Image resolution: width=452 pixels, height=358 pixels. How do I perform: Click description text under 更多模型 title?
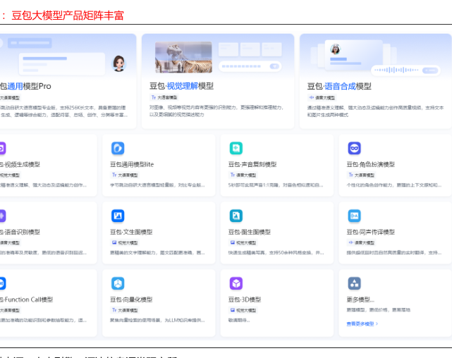[x=378, y=310]
